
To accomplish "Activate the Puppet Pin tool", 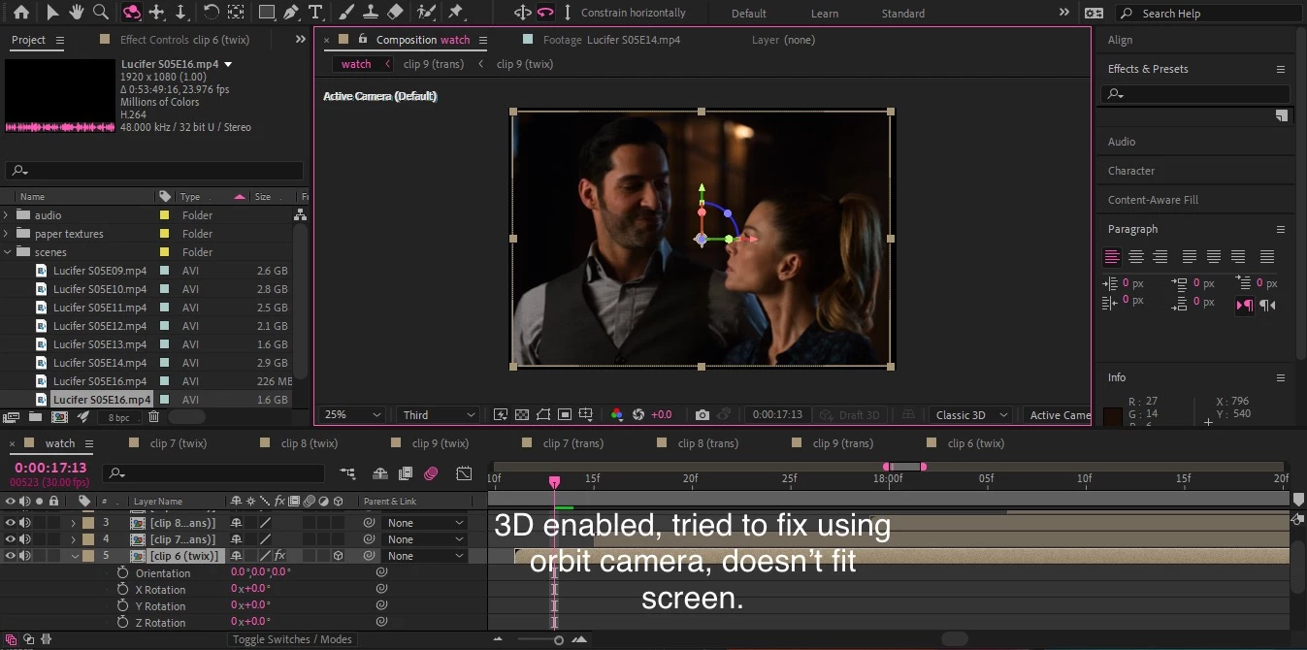I will pos(456,13).
